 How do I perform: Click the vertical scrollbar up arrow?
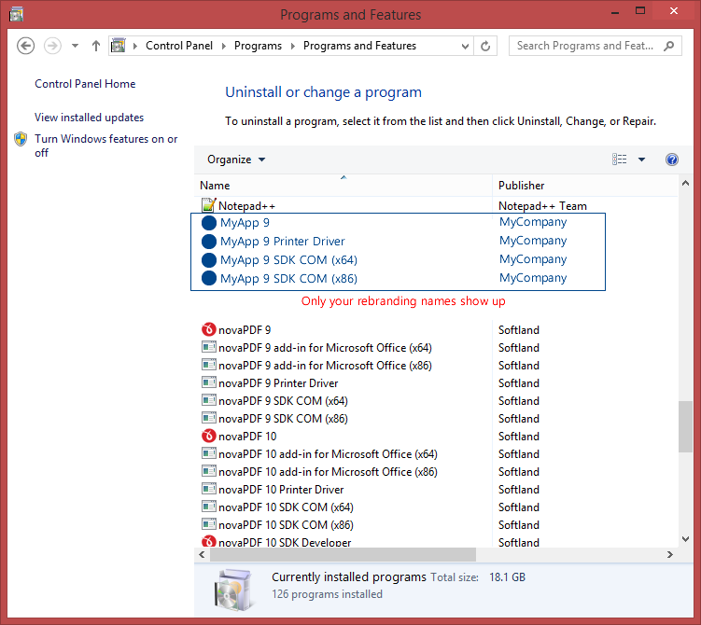click(685, 183)
